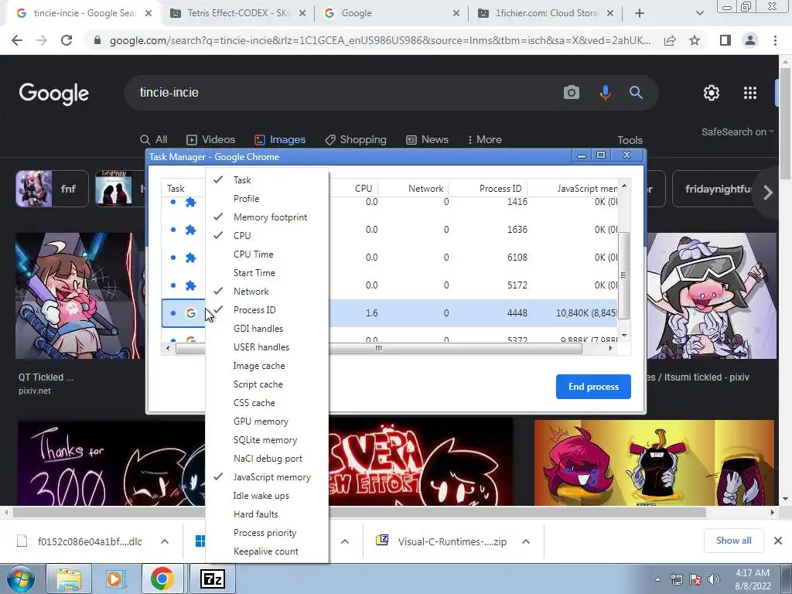Image resolution: width=792 pixels, height=594 pixels.
Task: Click the Google logo
Action: [54, 94]
